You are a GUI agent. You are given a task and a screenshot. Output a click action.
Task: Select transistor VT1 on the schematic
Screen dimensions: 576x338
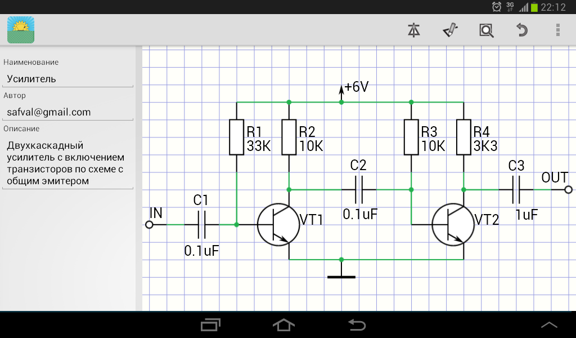point(279,225)
